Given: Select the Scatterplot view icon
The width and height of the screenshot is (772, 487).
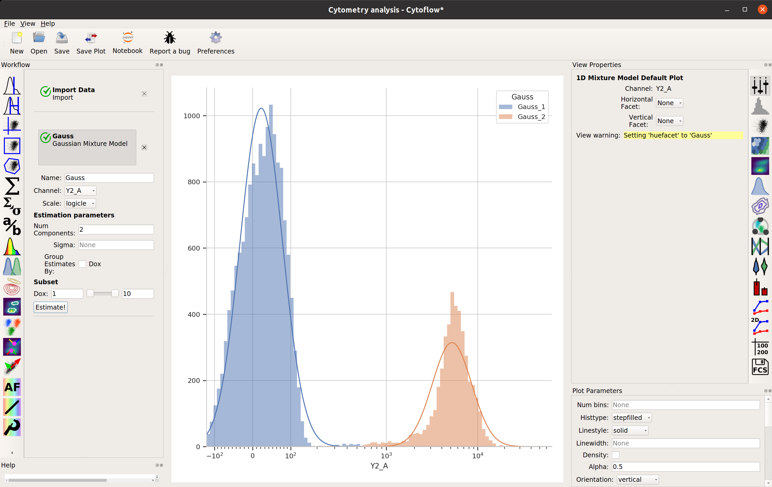Looking at the screenshot, I should pyautogui.click(x=760, y=126).
